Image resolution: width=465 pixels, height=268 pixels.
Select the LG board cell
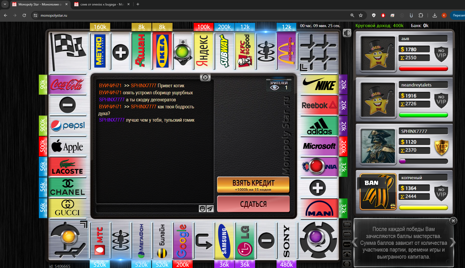click(x=245, y=241)
